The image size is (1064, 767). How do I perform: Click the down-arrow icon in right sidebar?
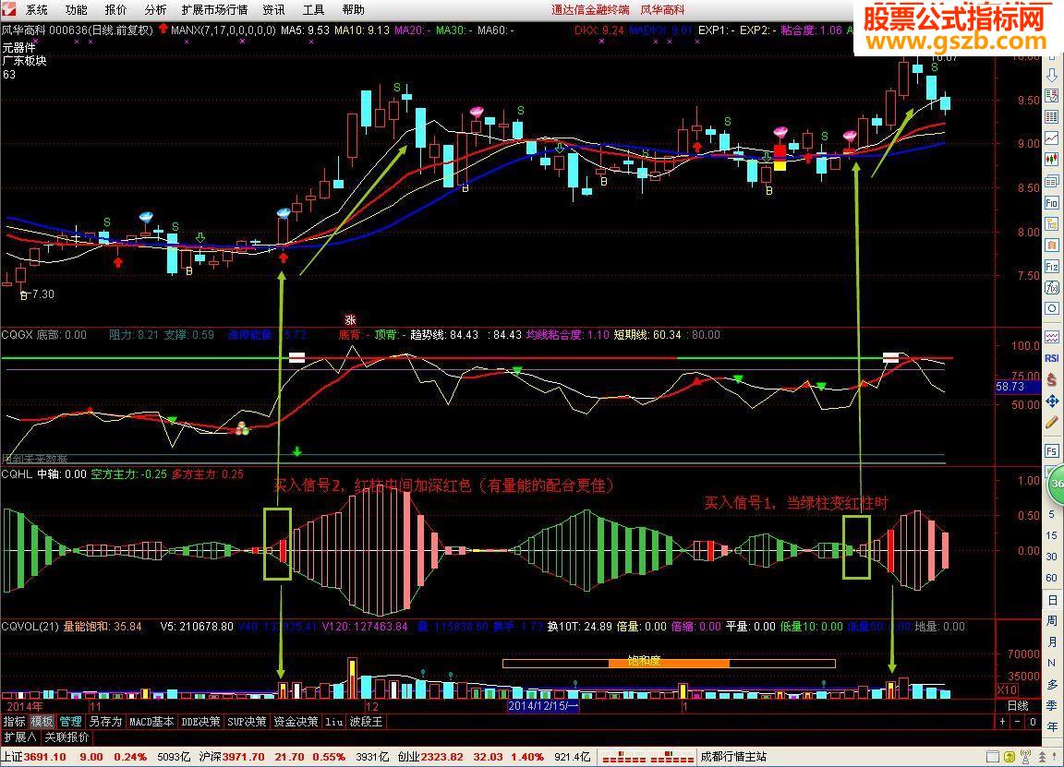[1052, 75]
